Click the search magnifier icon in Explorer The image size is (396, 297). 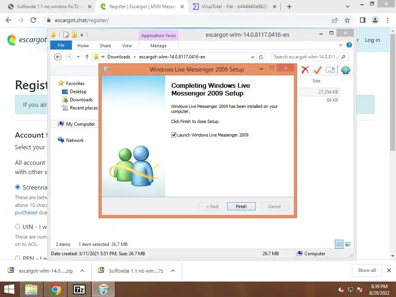pyautogui.click(x=343, y=57)
